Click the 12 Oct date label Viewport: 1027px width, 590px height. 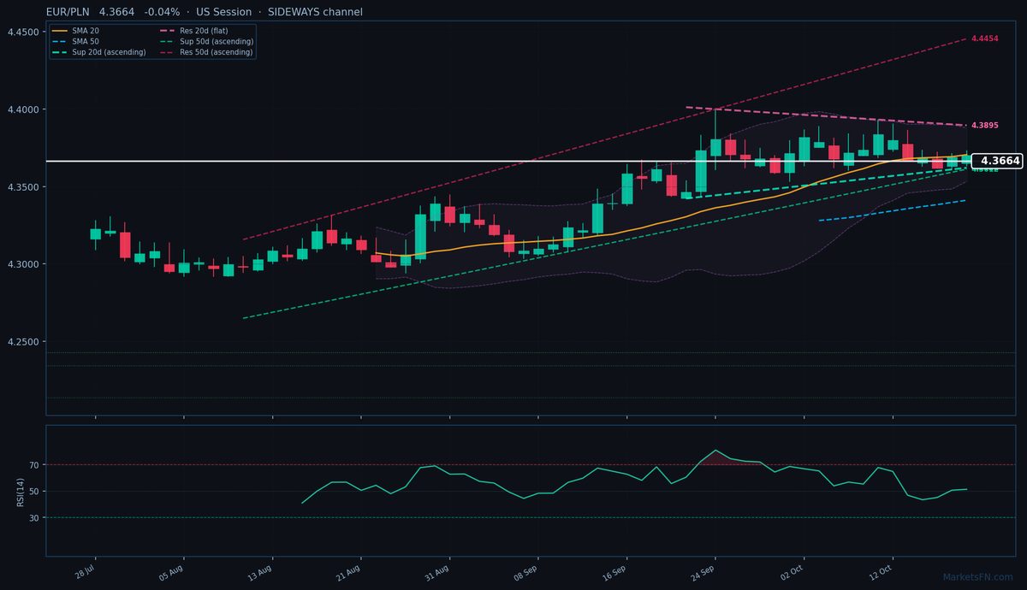tap(882, 572)
